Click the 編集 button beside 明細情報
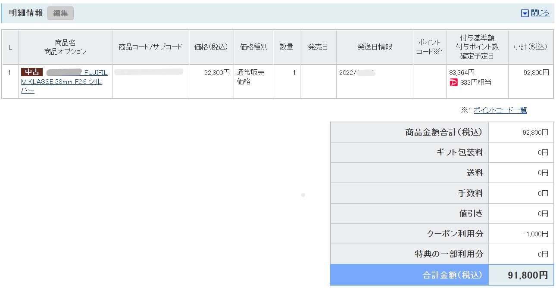Screen dimensions: 556x288 pyautogui.click(x=60, y=13)
